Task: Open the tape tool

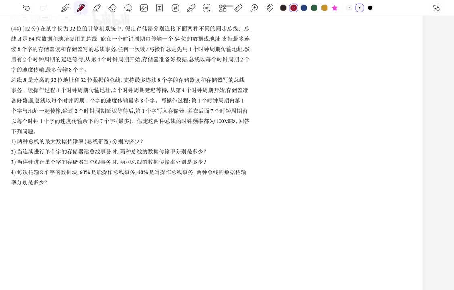Action: tap(270, 8)
